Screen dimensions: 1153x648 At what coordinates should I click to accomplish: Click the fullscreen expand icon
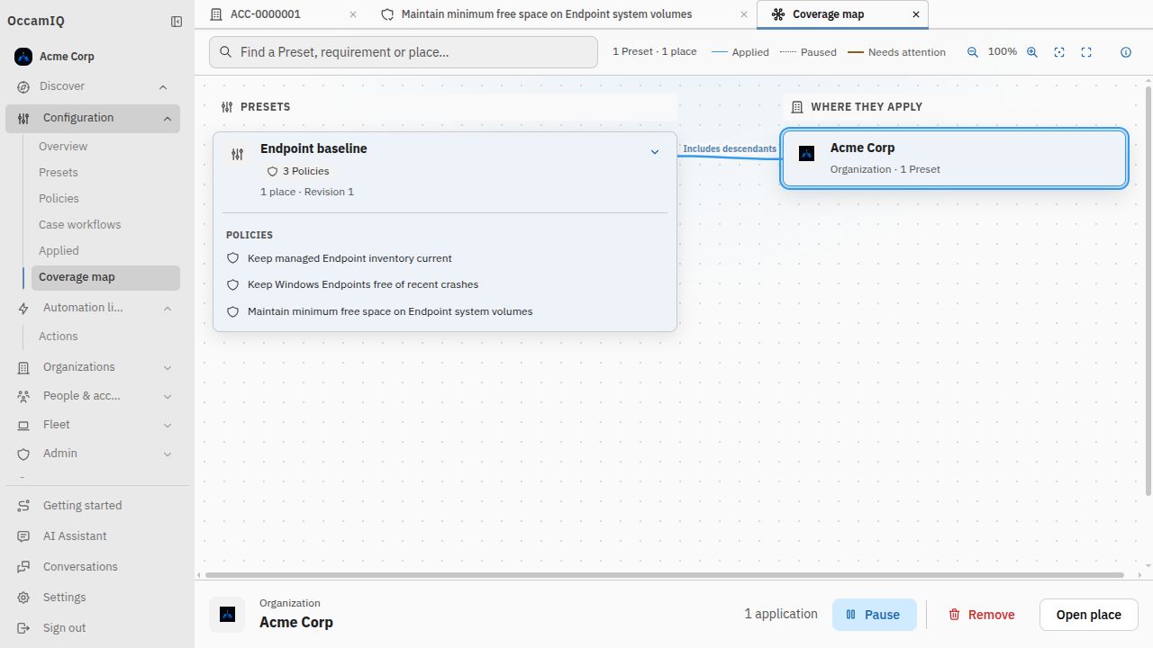click(x=1086, y=52)
